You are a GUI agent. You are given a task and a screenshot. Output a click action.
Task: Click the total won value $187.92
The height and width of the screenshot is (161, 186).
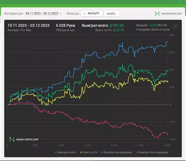tap(117, 26)
